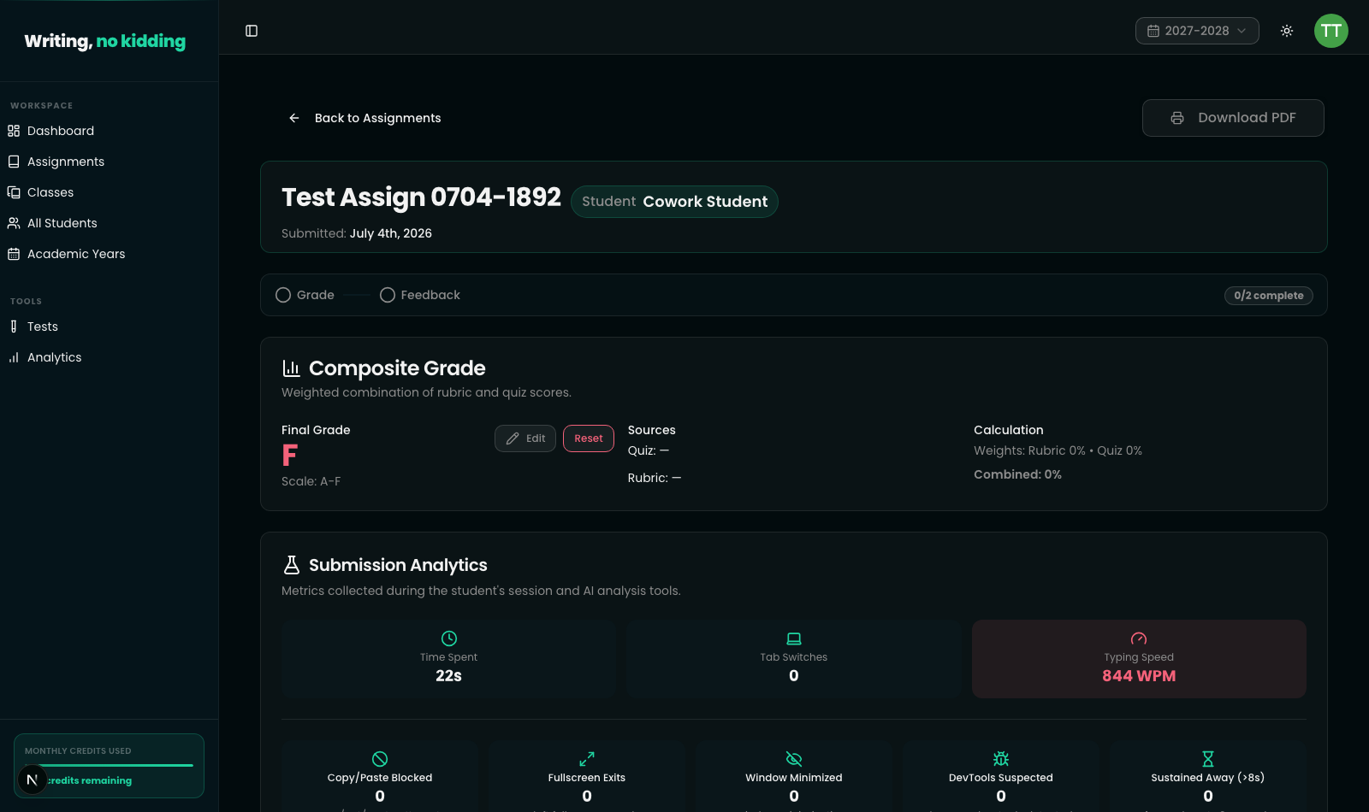
Task: Click the Cowork Student badge
Action: (674, 202)
